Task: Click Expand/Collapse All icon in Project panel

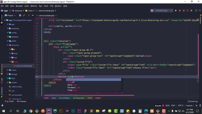Action: tap(24, 16)
